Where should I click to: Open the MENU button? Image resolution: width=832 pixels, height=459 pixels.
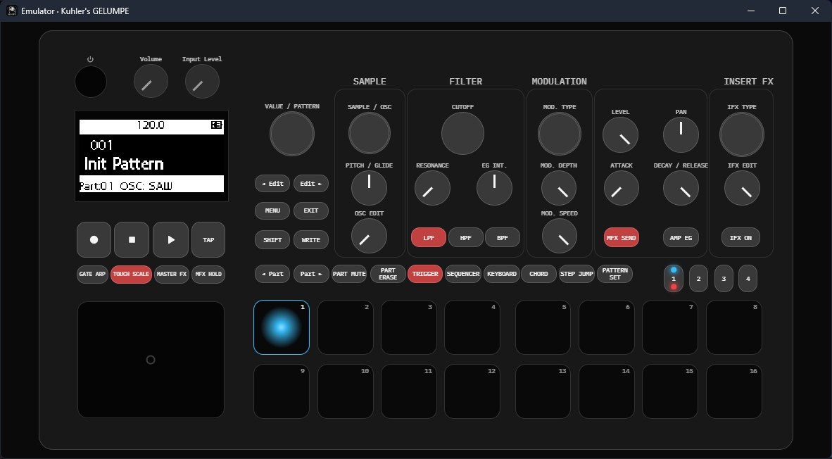click(x=272, y=210)
